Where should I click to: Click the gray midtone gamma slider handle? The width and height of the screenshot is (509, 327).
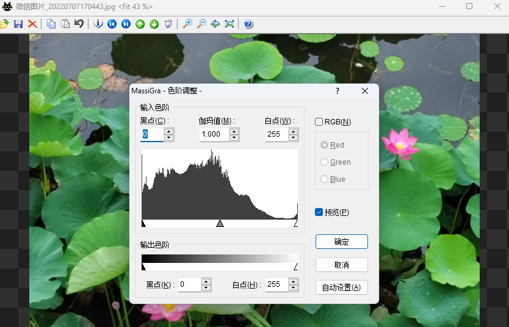[x=220, y=224]
